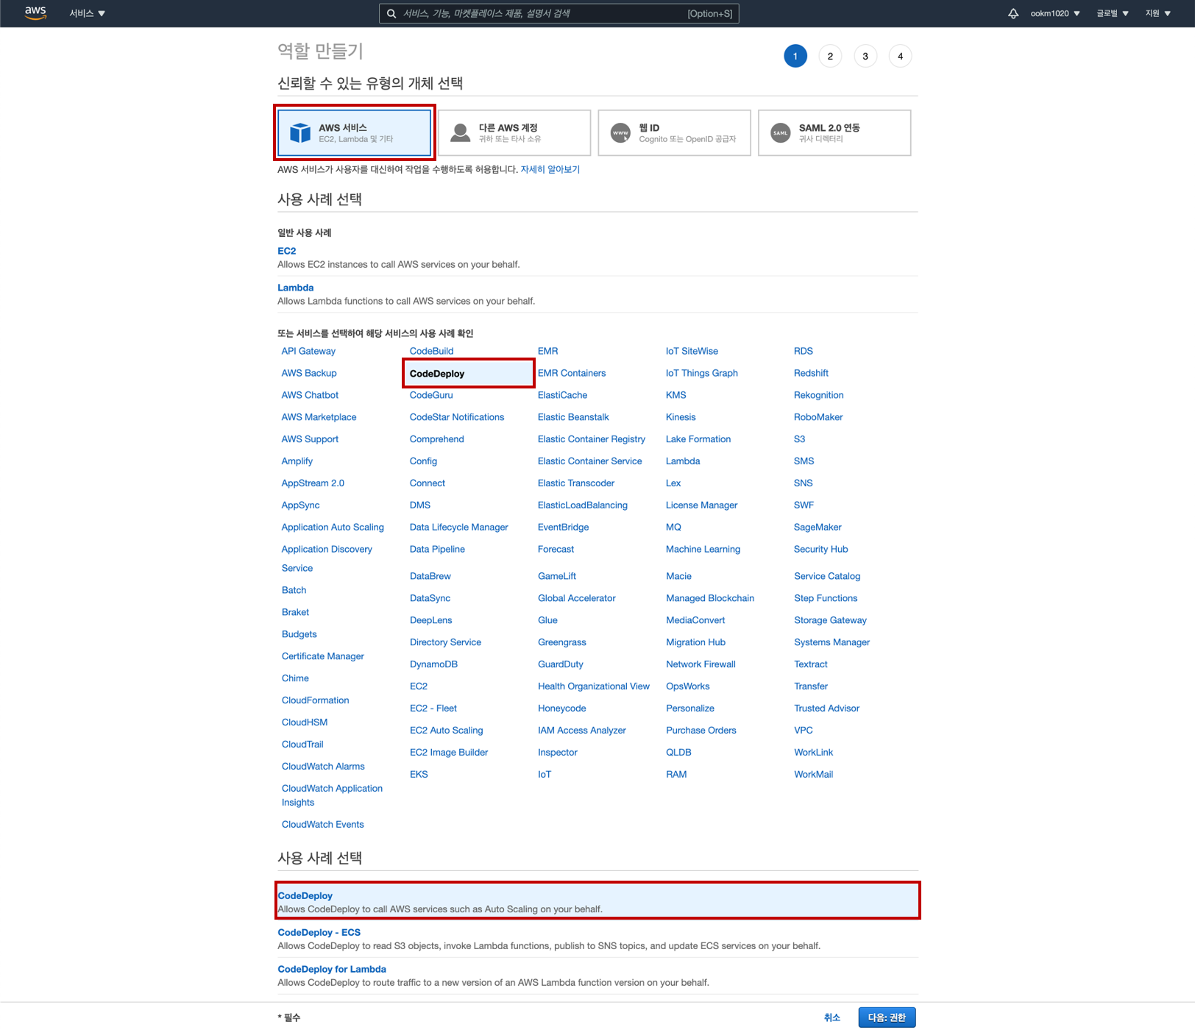Screen dimensions: 1195x1030
Task: Select the 다른 AWS 계정 person icon
Action: (x=460, y=132)
